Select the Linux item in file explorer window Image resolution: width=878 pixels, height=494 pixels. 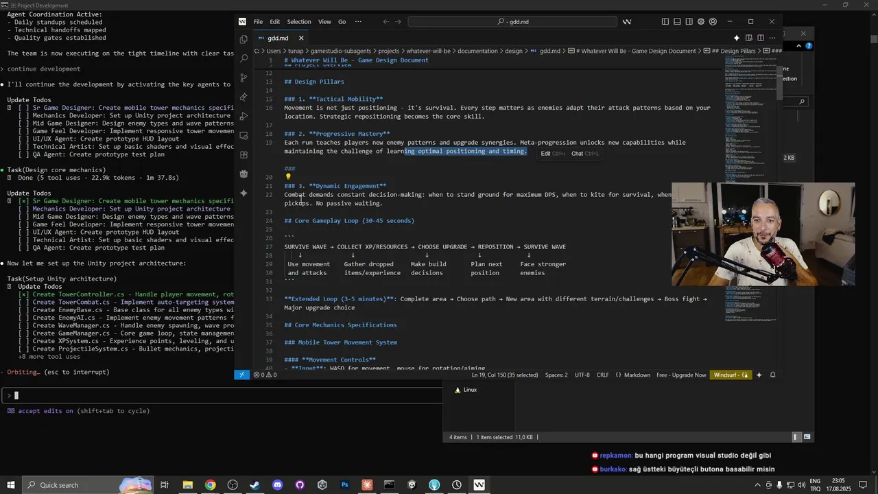tap(464, 390)
